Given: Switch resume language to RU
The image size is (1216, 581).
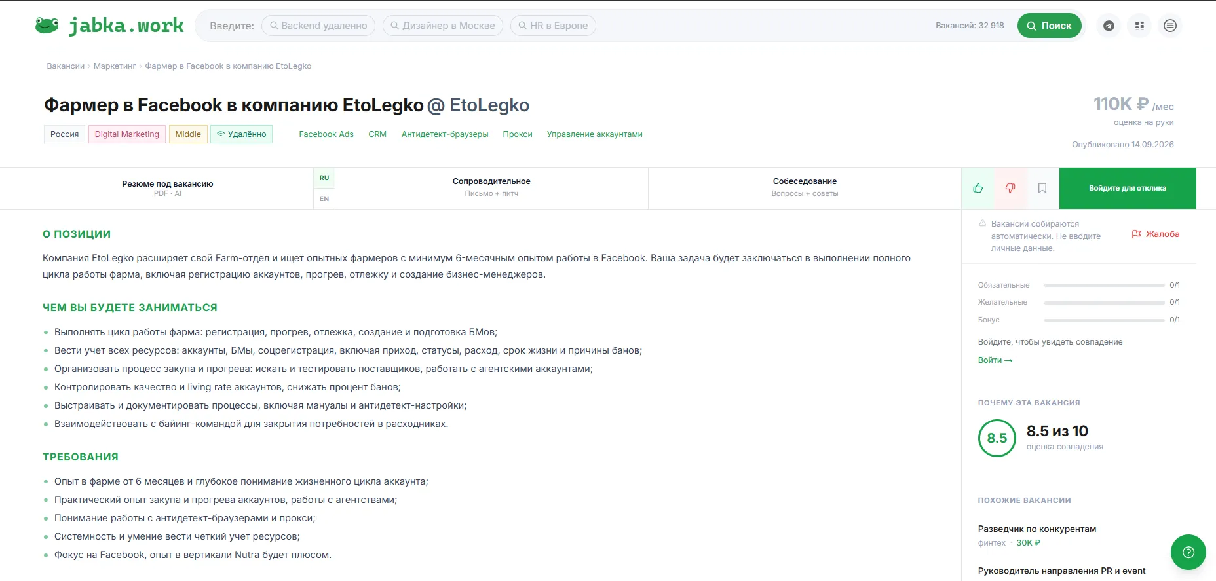Looking at the screenshot, I should coord(324,178).
